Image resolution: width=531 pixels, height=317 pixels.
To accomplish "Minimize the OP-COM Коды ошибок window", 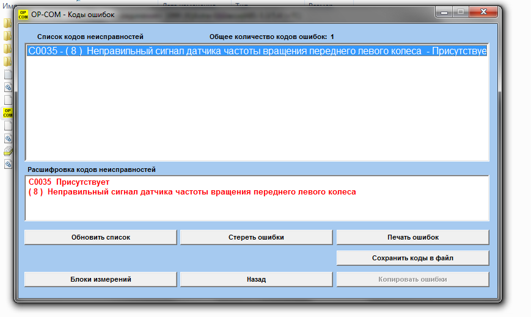I will coord(444,12).
